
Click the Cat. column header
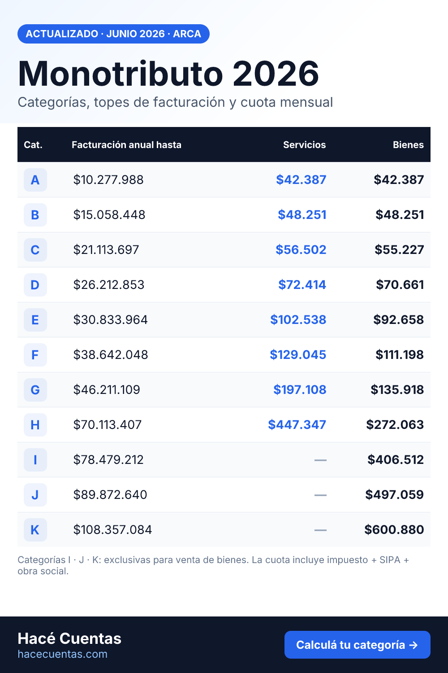(x=33, y=145)
